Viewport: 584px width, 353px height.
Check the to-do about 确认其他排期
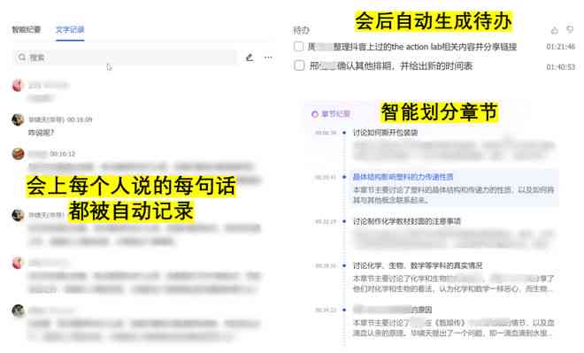(x=299, y=65)
